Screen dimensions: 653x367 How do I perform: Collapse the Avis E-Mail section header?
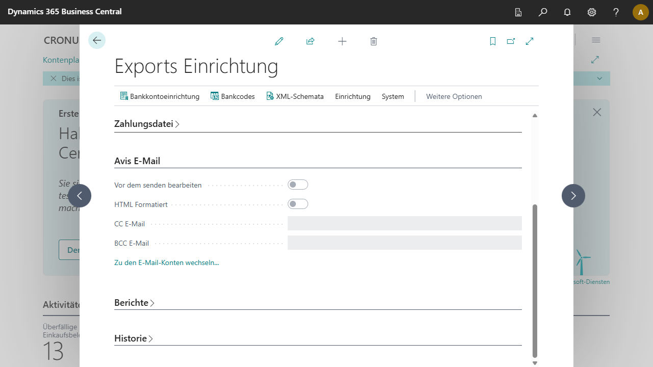click(x=137, y=161)
